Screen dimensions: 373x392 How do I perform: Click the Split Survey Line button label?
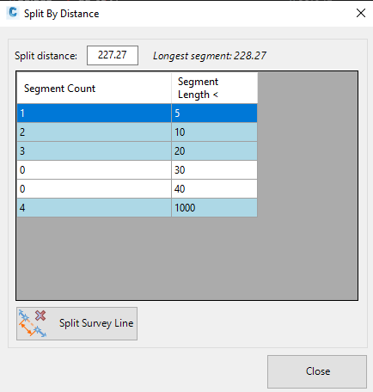pos(96,323)
